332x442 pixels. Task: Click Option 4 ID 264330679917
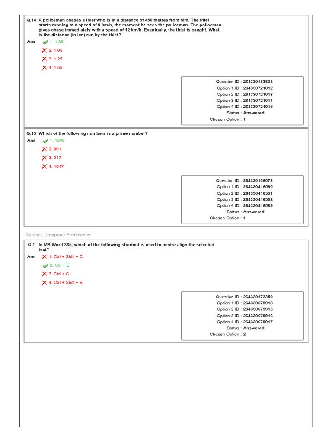(x=245, y=322)
